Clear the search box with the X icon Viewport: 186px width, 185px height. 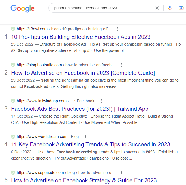coord(157,8)
